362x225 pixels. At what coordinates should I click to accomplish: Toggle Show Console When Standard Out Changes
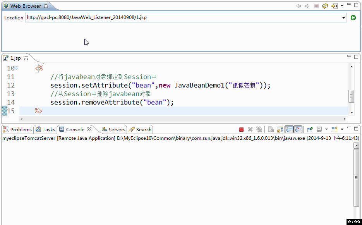pos(289,130)
